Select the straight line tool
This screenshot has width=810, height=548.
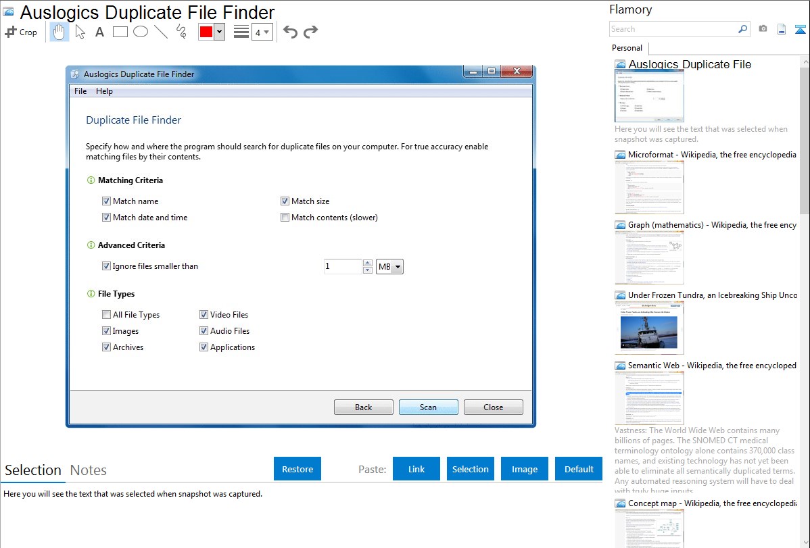point(161,32)
